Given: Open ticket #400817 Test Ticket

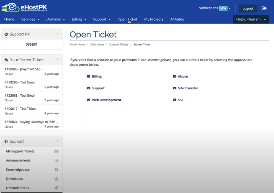Looking at the screenshot, I should (32, 111).
